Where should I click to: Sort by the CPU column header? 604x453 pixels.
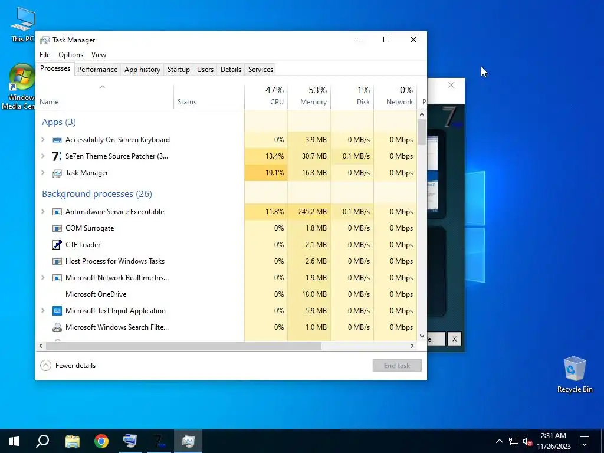(266, 96)
